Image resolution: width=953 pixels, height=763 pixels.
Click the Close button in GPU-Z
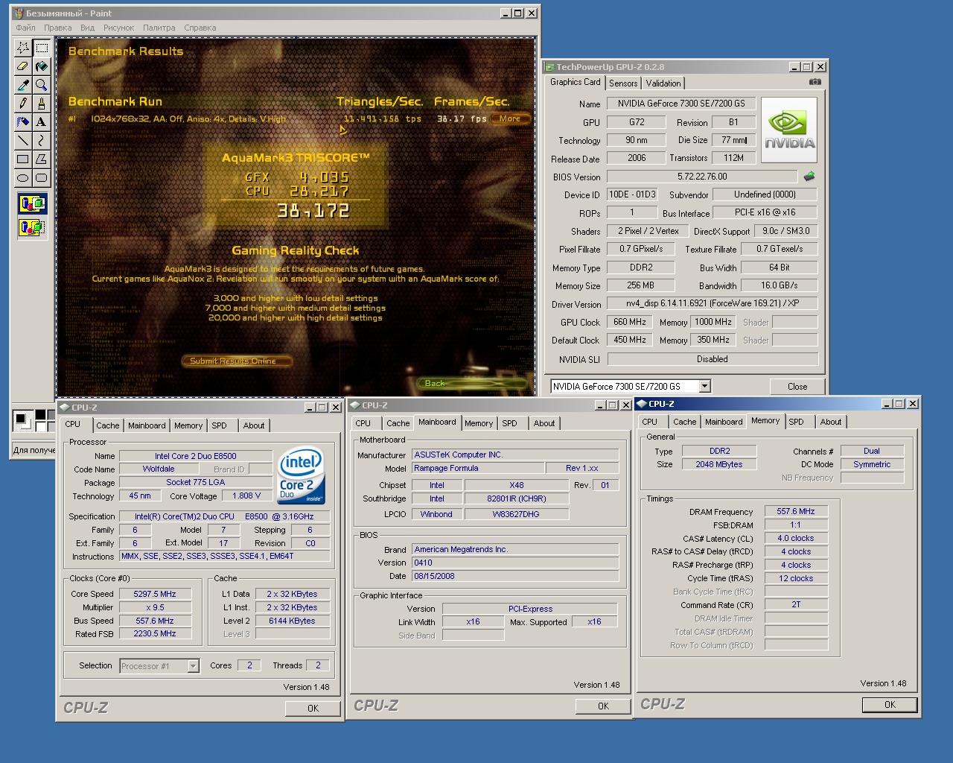point(797,387)
